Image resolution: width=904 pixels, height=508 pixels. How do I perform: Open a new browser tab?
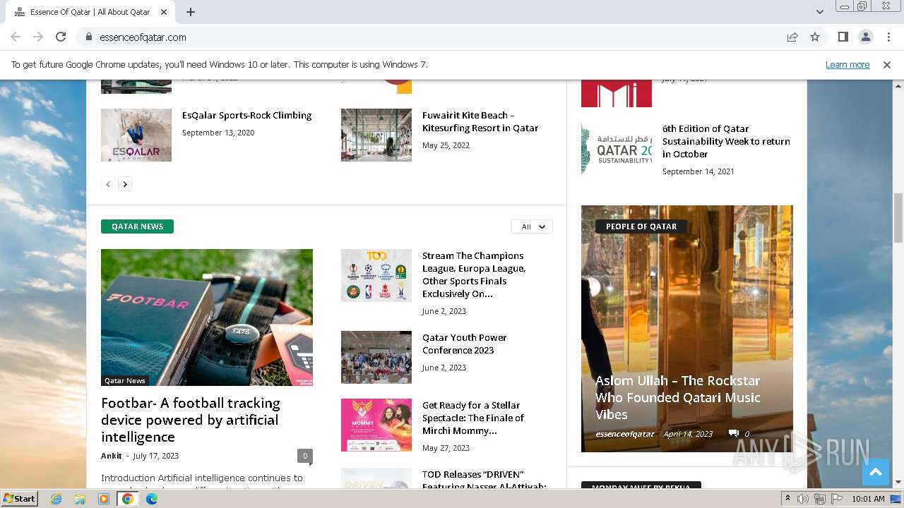(x=191, y=12)
